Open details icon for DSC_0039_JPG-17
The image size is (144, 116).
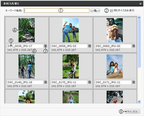46,46
